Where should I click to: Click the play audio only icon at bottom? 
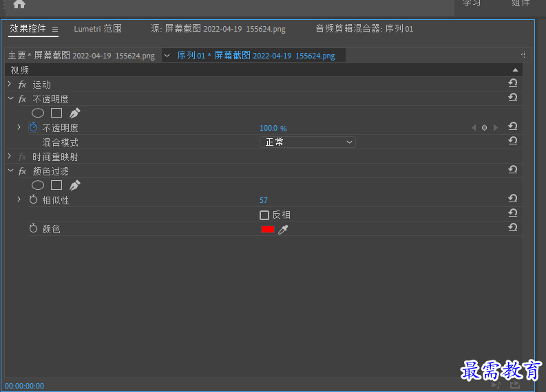click(496, 384)
